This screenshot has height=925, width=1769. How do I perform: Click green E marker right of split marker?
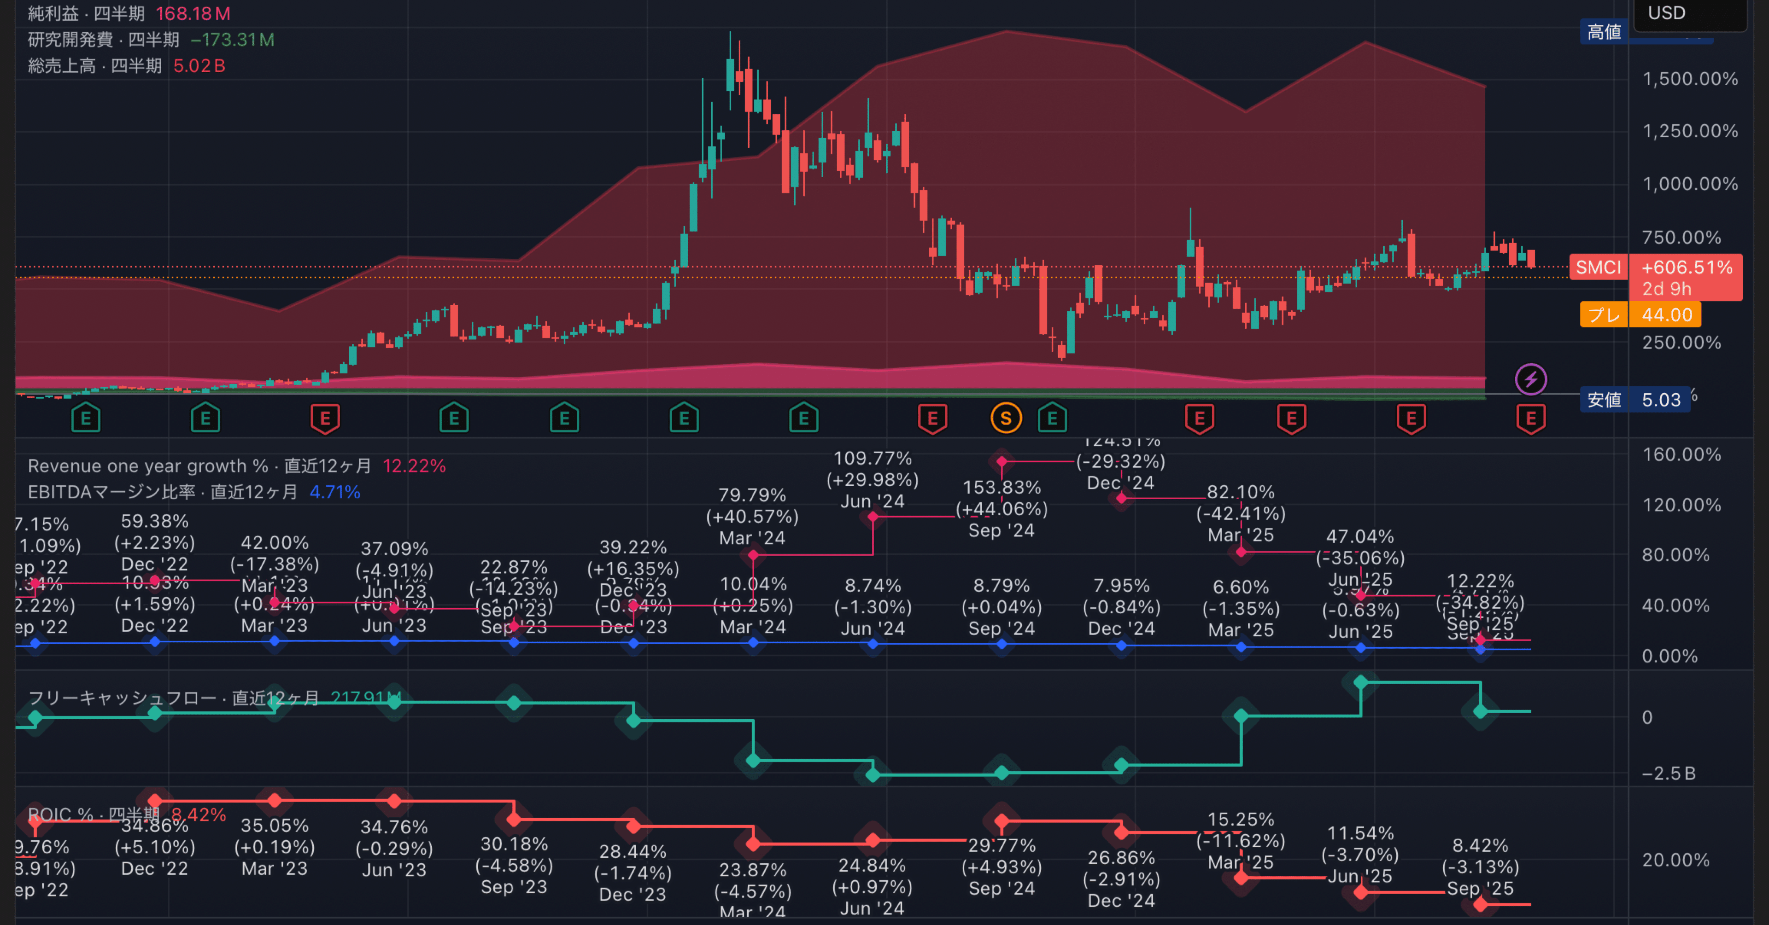coord(1052,418)
